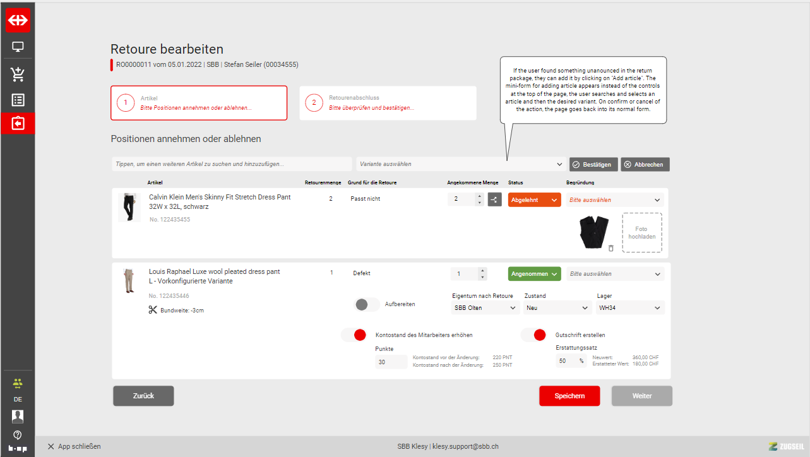810x457 pixels.
Task: Select the returns sidebar icon
Action: click(x=18, y=123)
